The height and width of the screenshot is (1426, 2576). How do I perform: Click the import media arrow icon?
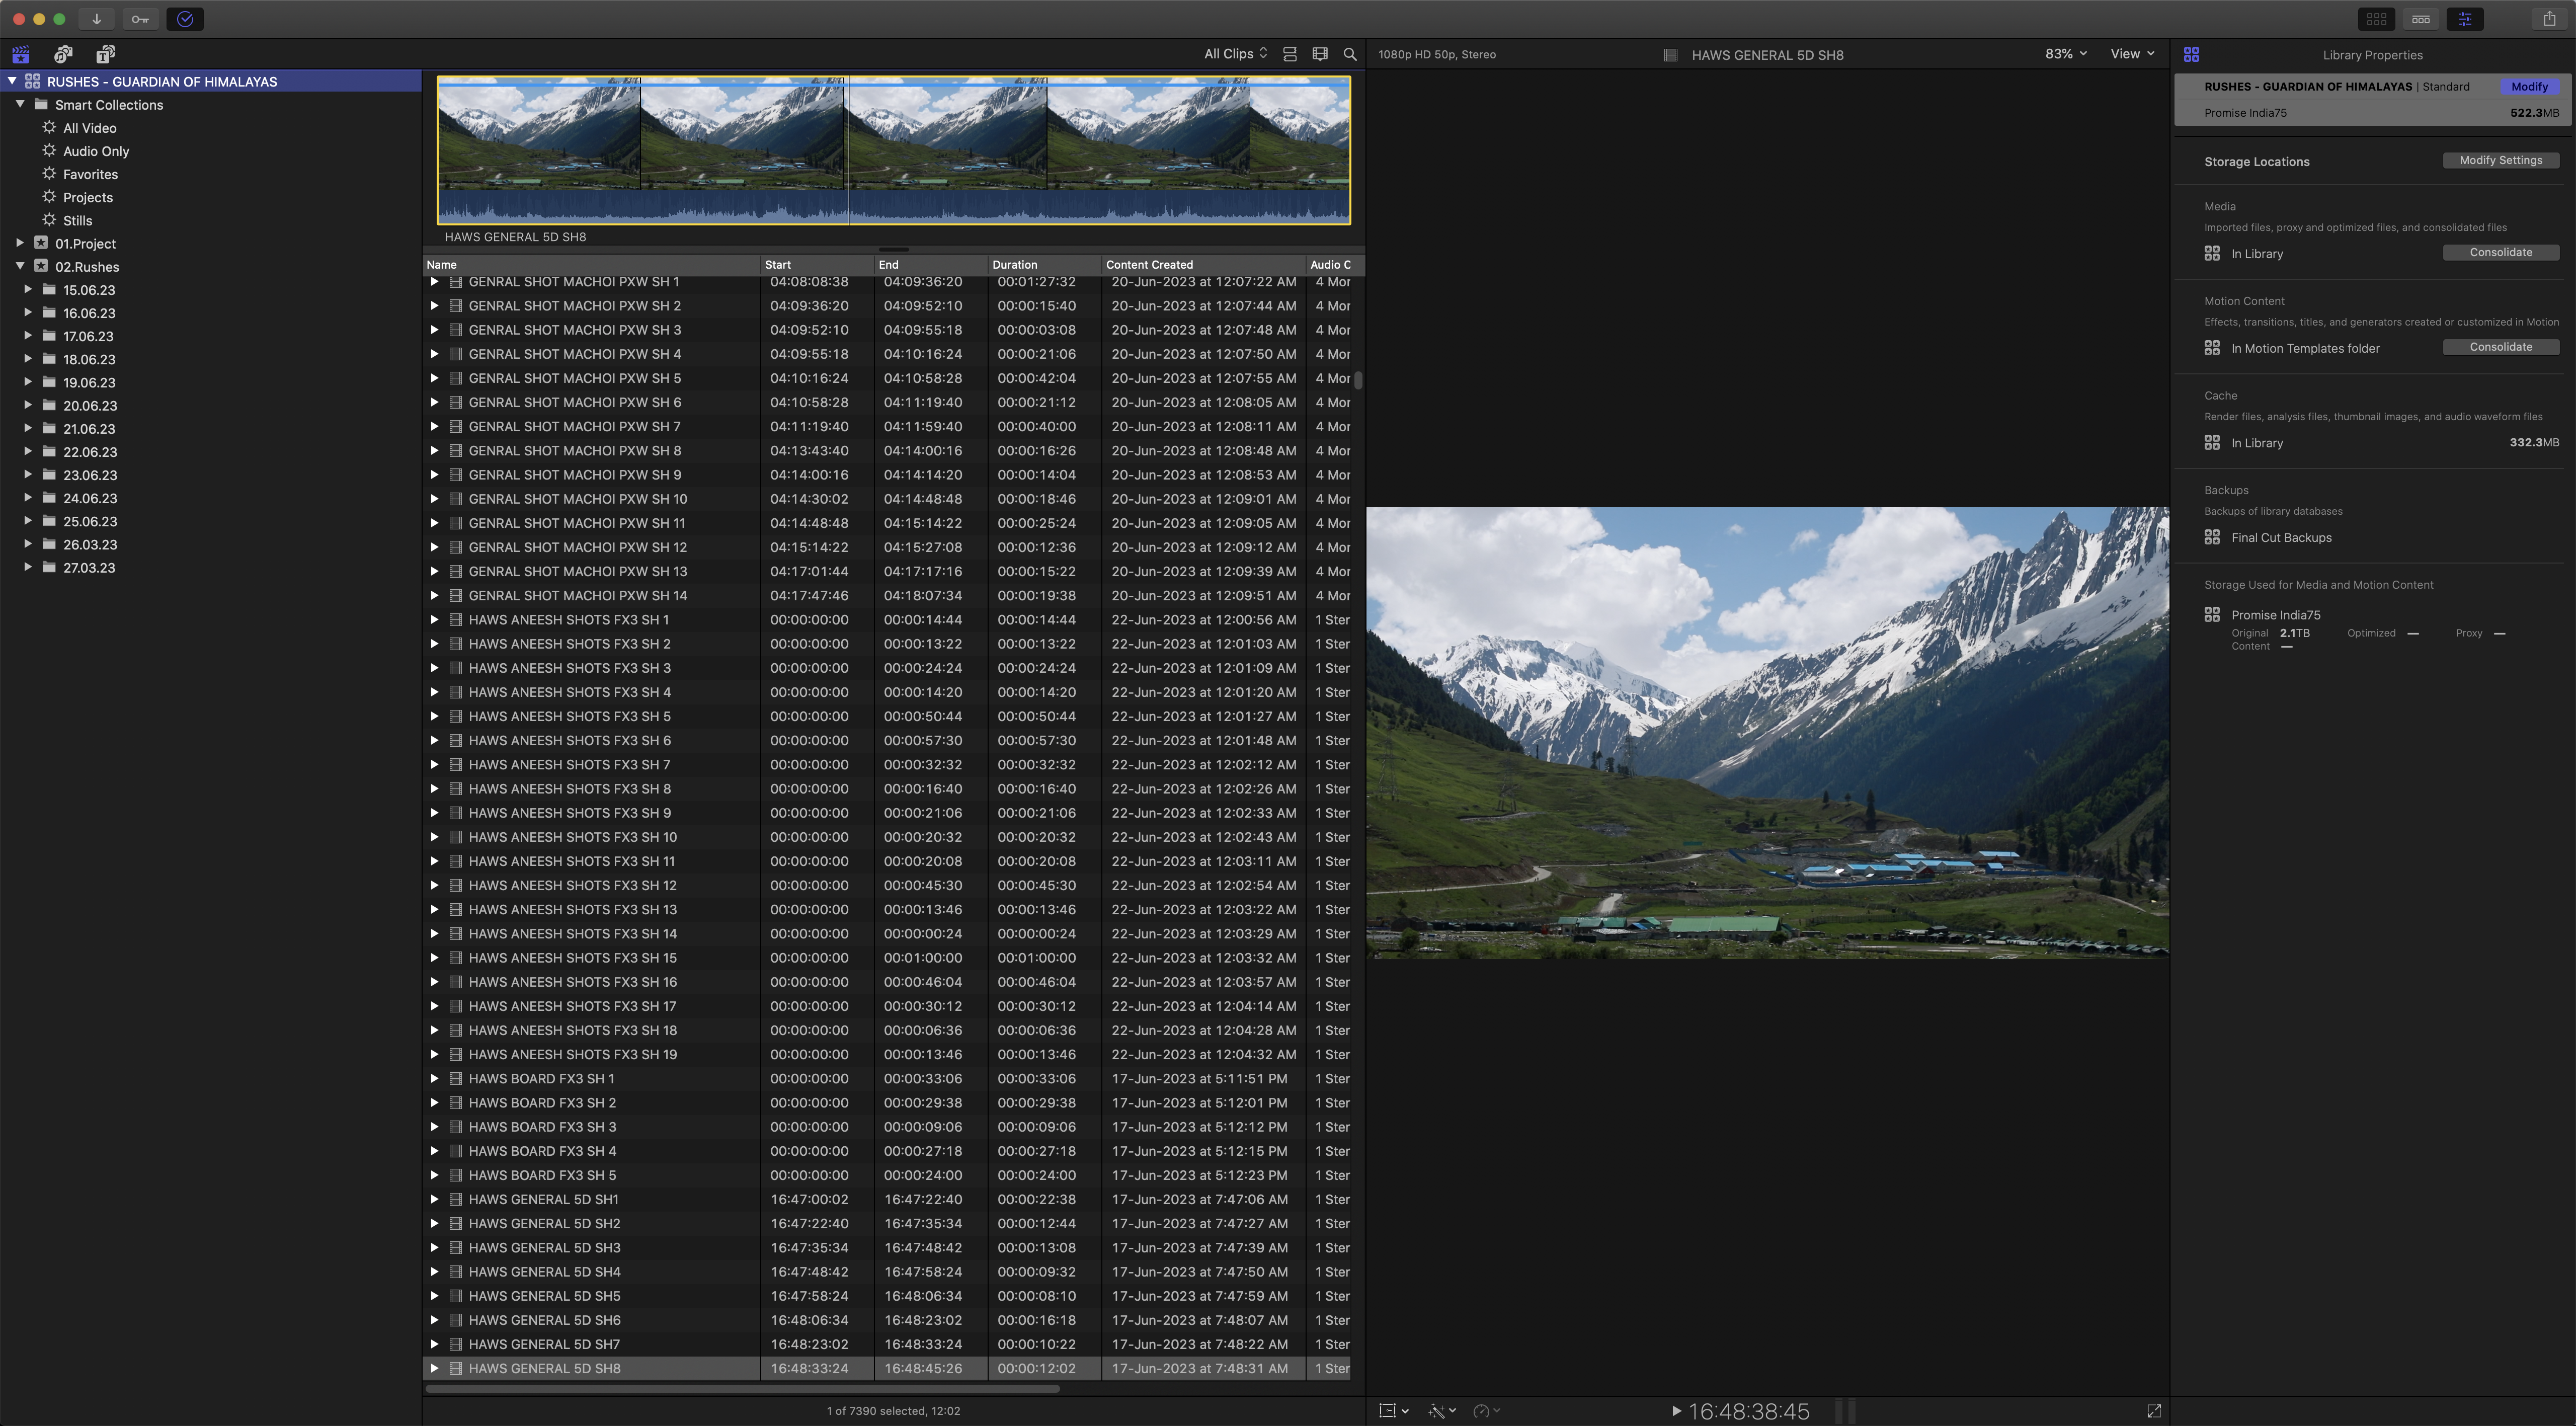pos(96,19)
